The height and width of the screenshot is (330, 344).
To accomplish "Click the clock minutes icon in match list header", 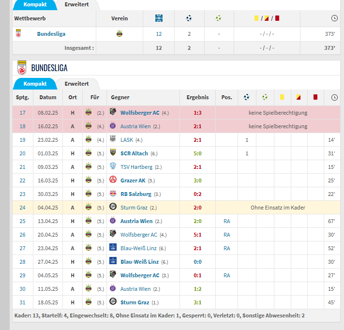I will 334,97.
